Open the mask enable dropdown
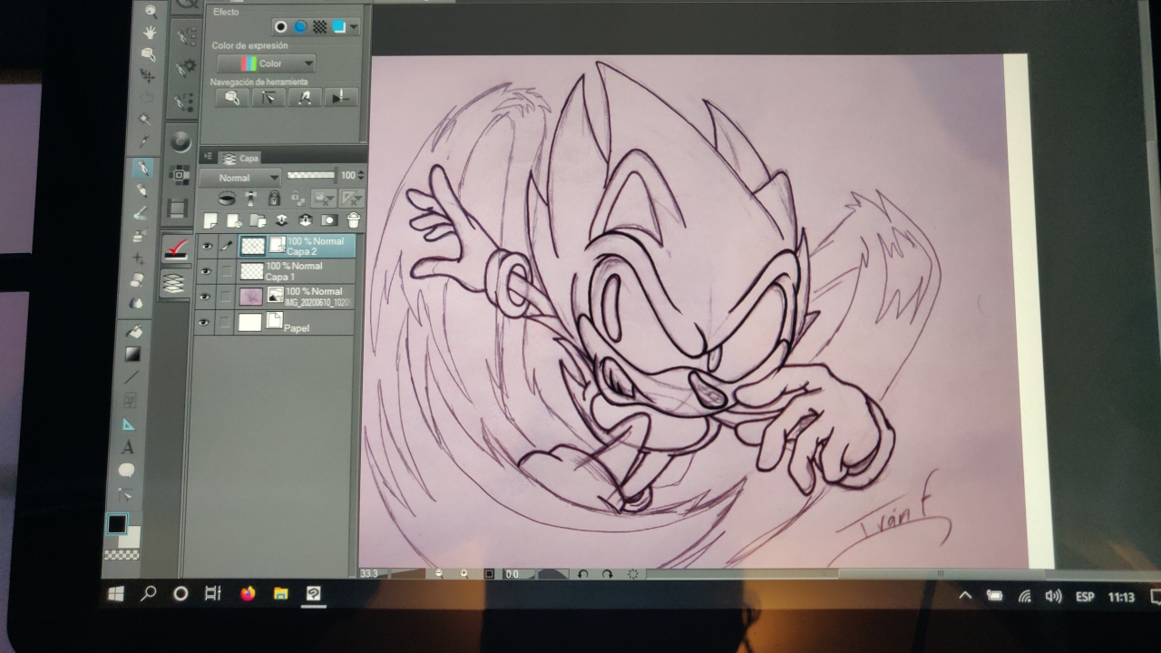This screenshot has height=653, width=1161. [324, 198]
